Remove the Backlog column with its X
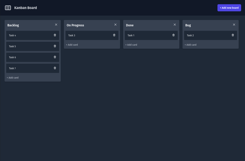Screen dimensions: 245x161 point(56,25)
